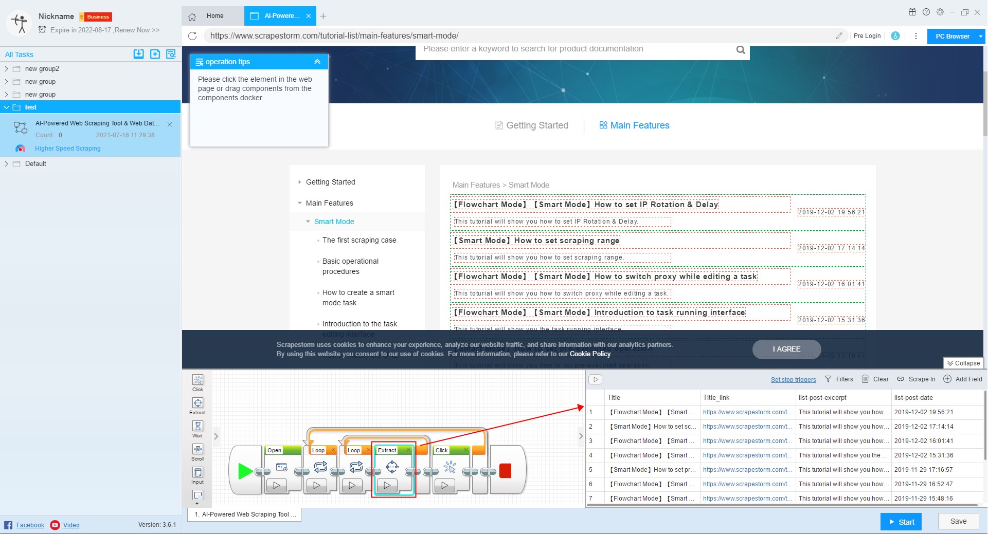The height and width of the screenshot is (534, 988).
Task: Click the documentation keyword search field
Action: pyautogui.click(x=576, y=49)
